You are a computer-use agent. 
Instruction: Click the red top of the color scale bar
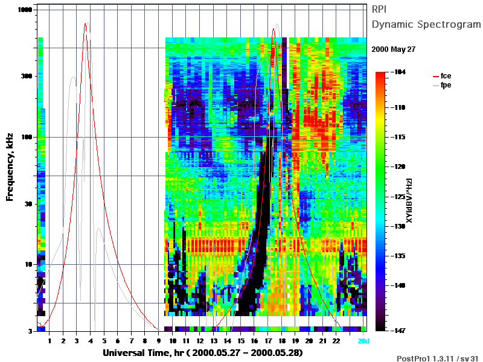click(380, 75)
